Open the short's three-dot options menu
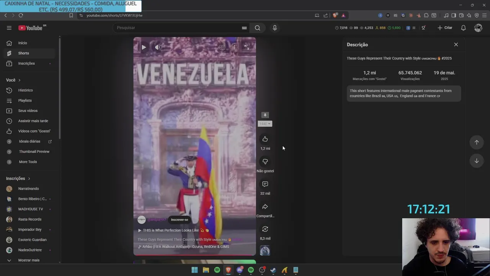The image size is (490, 276). tap(234, 48)
